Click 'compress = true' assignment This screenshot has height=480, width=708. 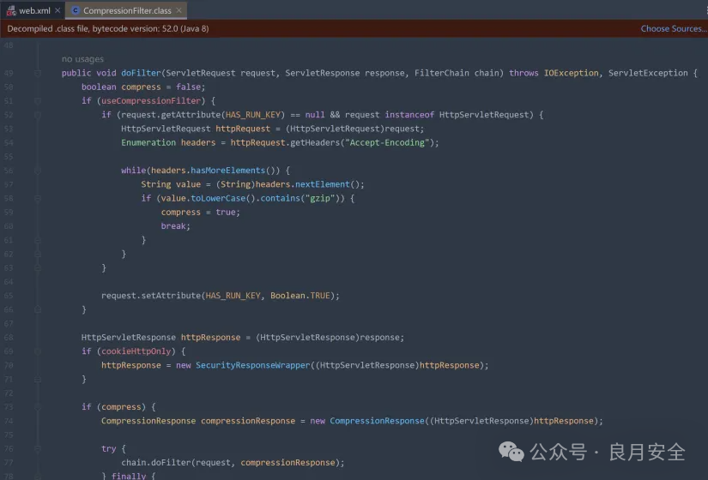201,213
